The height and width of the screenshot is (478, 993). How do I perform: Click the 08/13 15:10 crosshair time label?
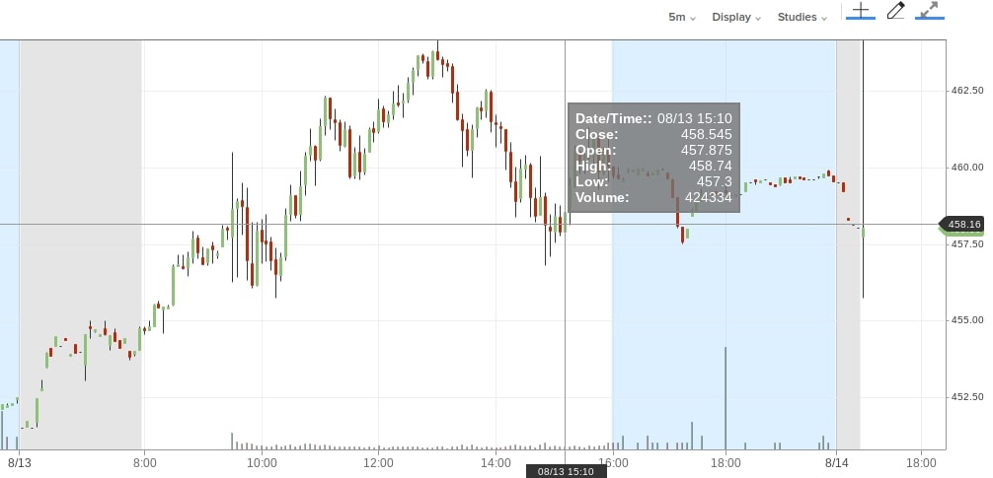pyautogui.click(x=566, y=471)
